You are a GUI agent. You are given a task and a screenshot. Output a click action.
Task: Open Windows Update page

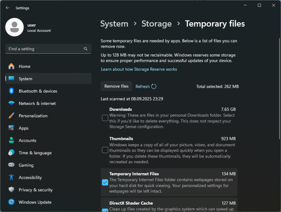point(48,202)
